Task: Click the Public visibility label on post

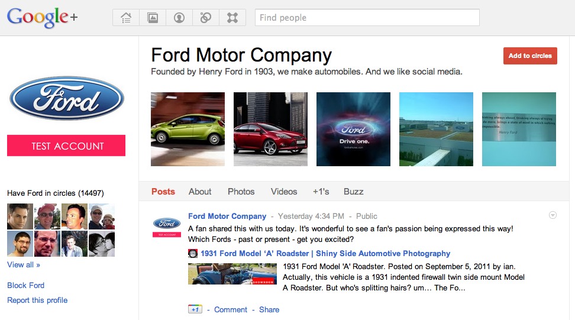Action: pyautogui.click(x=367, y=216)
